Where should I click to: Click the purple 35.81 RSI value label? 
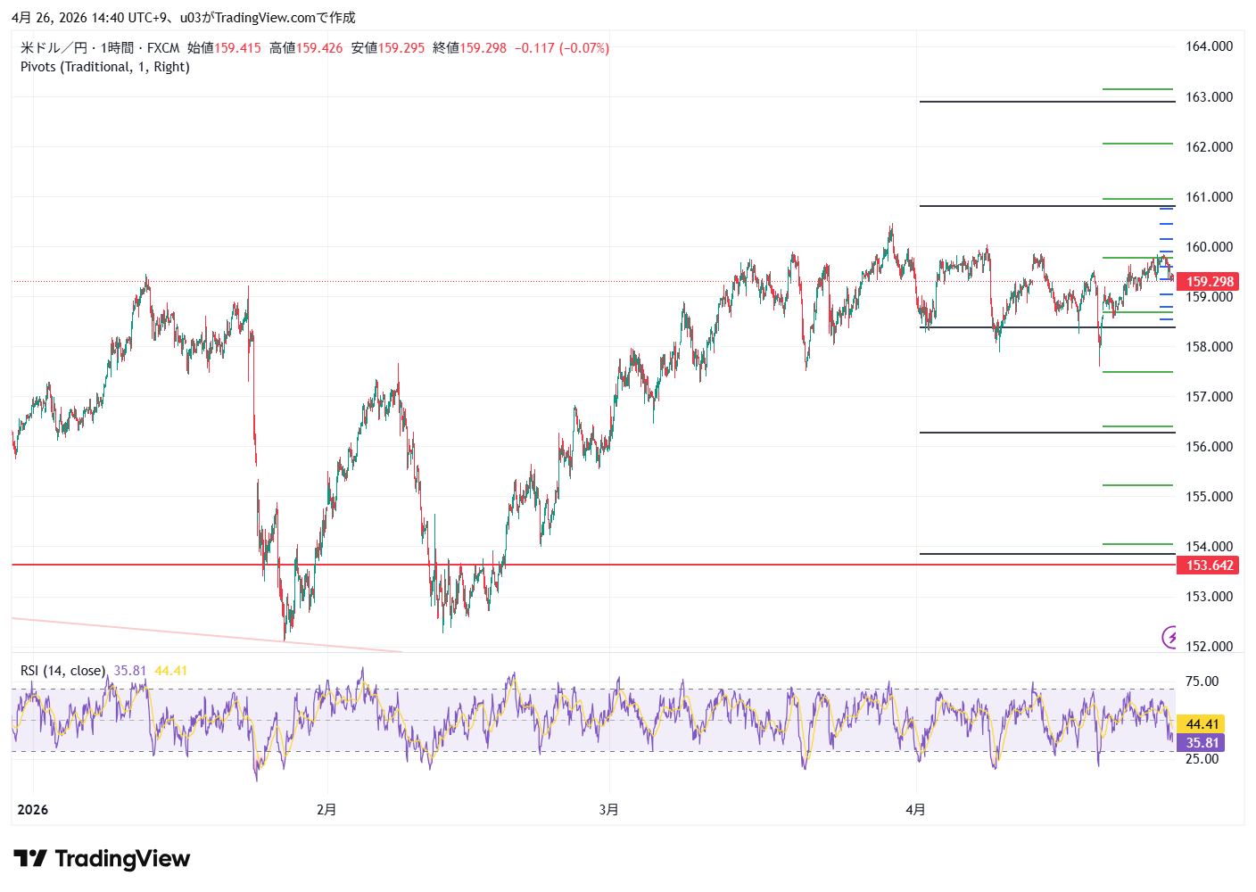(1202, 743)
